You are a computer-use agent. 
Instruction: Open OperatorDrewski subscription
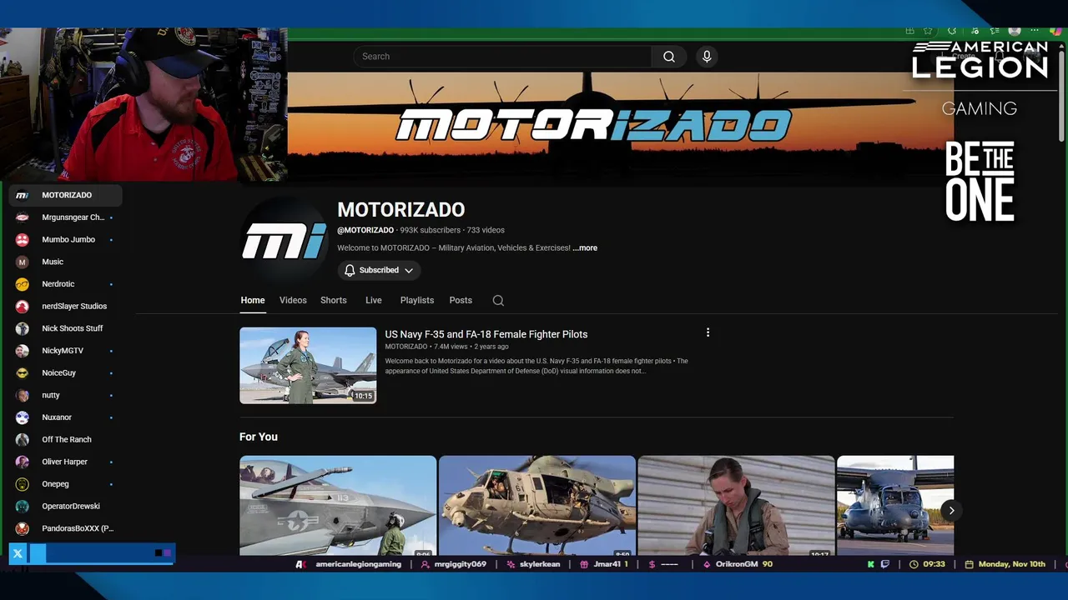pyautogui.click(x=65, y=507)
